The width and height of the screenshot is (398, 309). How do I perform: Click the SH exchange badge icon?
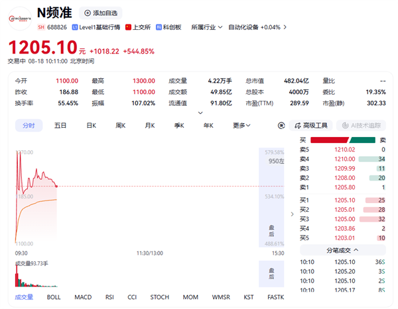[x=41, y=27]
